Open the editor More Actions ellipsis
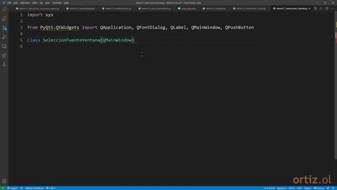Screen dimensions: 337x190 (x=332, y=8)
